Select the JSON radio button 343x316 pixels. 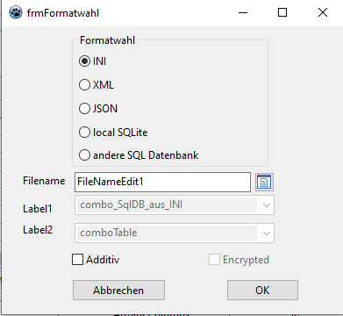click(x=84, y=109)
